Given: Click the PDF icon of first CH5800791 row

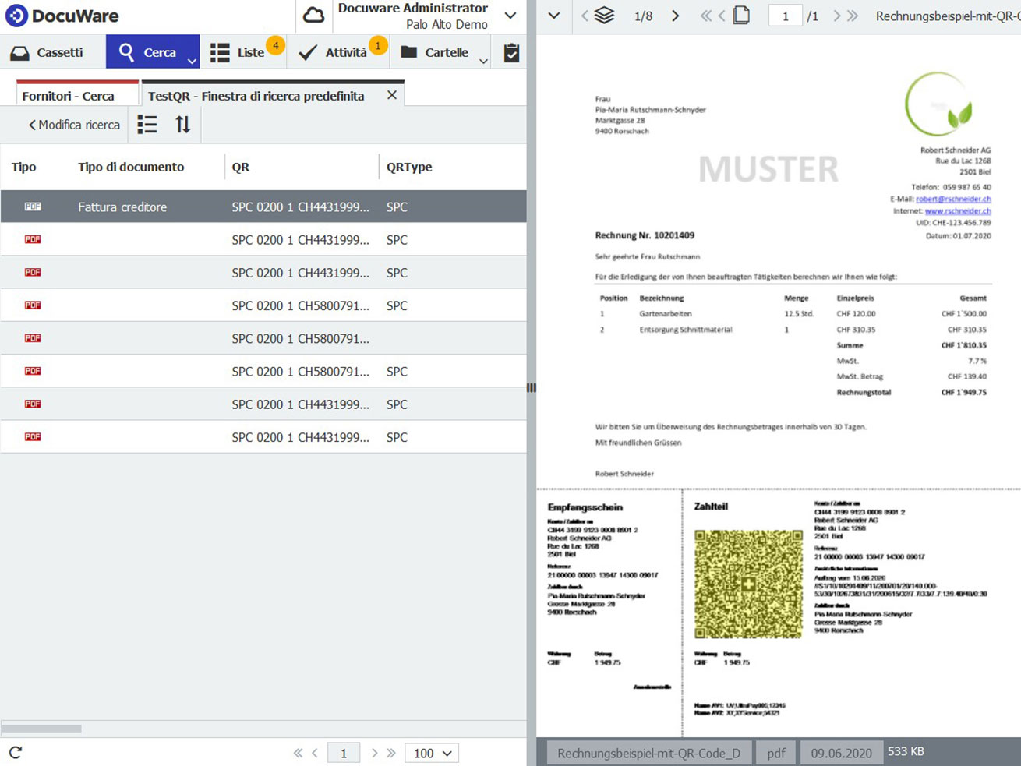Looking at the screenshot, I should tap(33, 305).
